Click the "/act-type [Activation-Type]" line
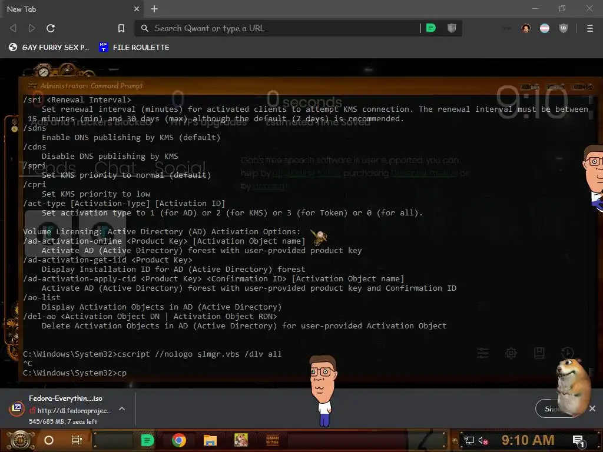 124,203
